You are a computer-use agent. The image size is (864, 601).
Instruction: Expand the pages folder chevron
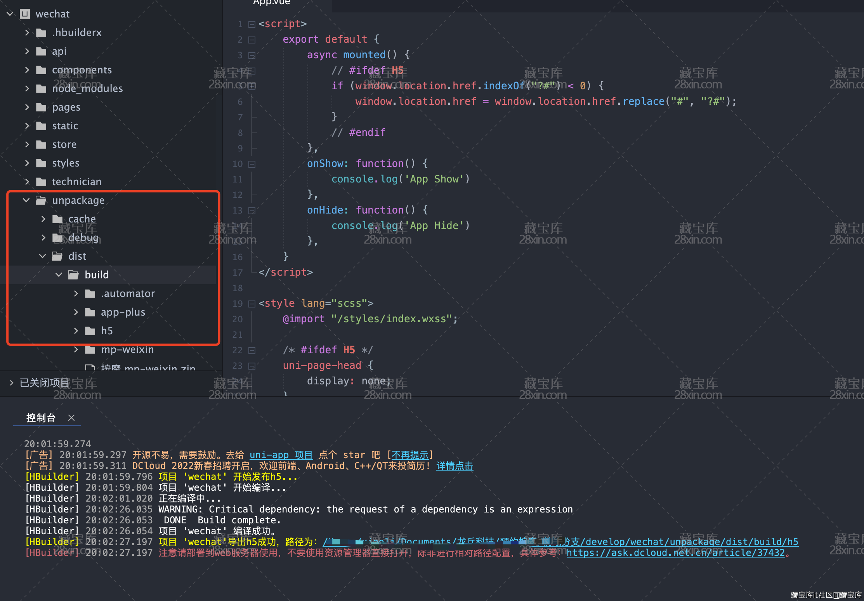click(x=27, y=107)
